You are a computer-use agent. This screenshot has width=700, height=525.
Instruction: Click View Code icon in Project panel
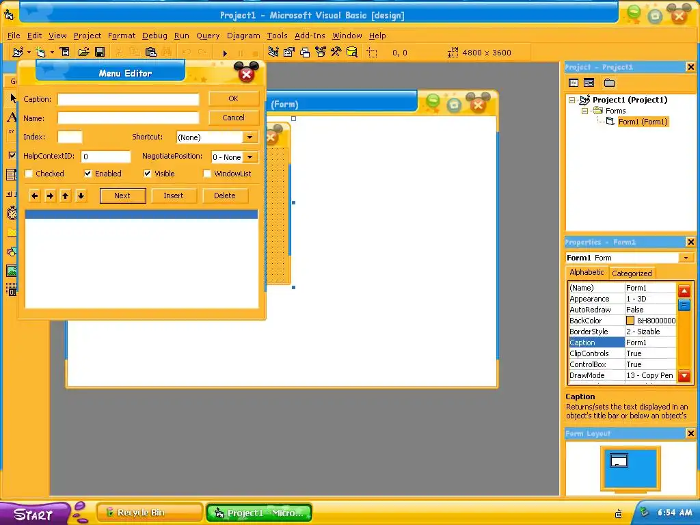coord(574,83)
